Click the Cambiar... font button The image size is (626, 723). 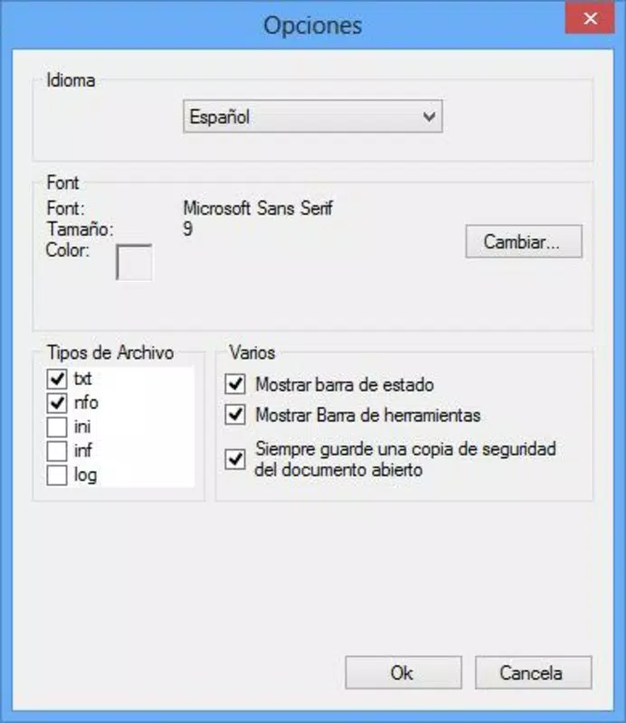coord(524,241)
